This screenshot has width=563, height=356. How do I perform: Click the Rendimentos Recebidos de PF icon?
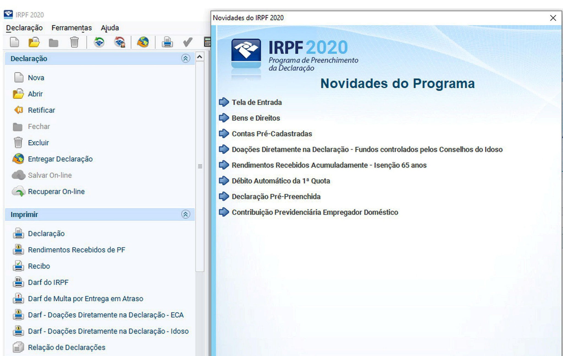[x=18, y=250]
